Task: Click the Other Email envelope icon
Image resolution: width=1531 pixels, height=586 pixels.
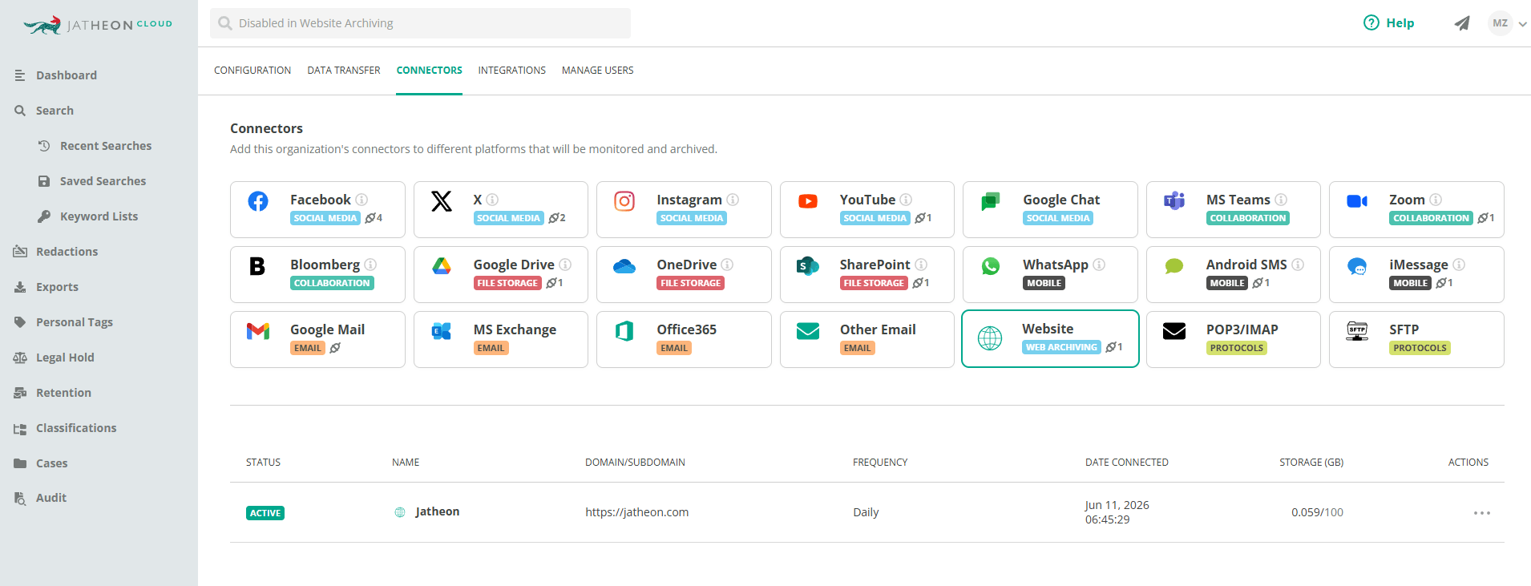Action: click(x=808, y=331)
